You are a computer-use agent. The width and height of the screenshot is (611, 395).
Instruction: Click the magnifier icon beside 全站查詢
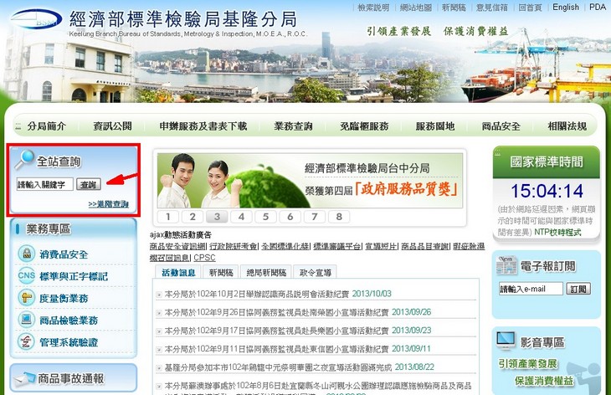24,159
